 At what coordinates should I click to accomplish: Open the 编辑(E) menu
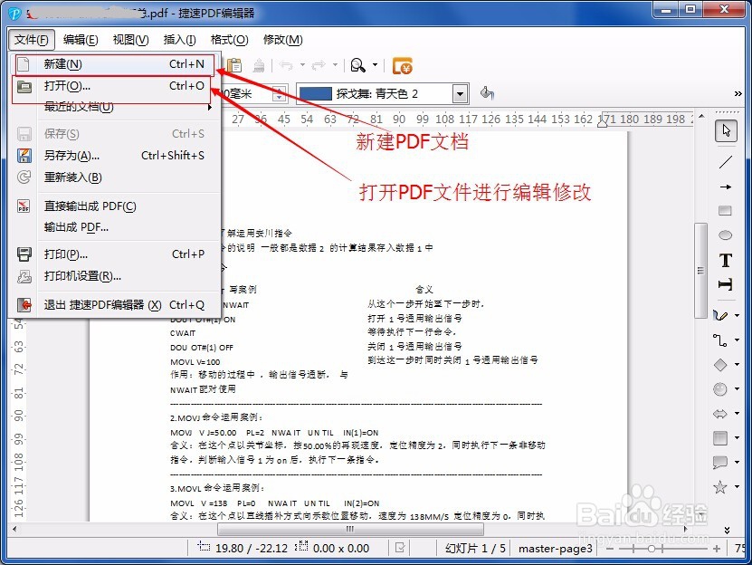(x=81, y=40)
